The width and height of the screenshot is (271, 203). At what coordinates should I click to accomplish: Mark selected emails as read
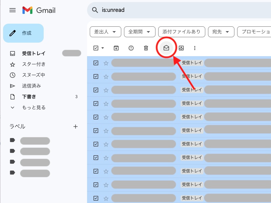point(166,48)
